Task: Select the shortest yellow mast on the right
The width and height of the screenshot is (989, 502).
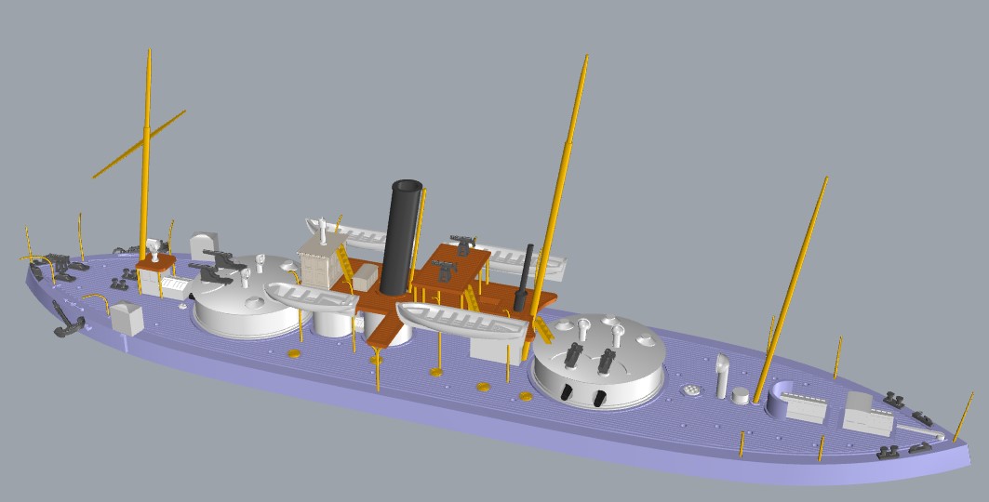Action: (794, 288)
